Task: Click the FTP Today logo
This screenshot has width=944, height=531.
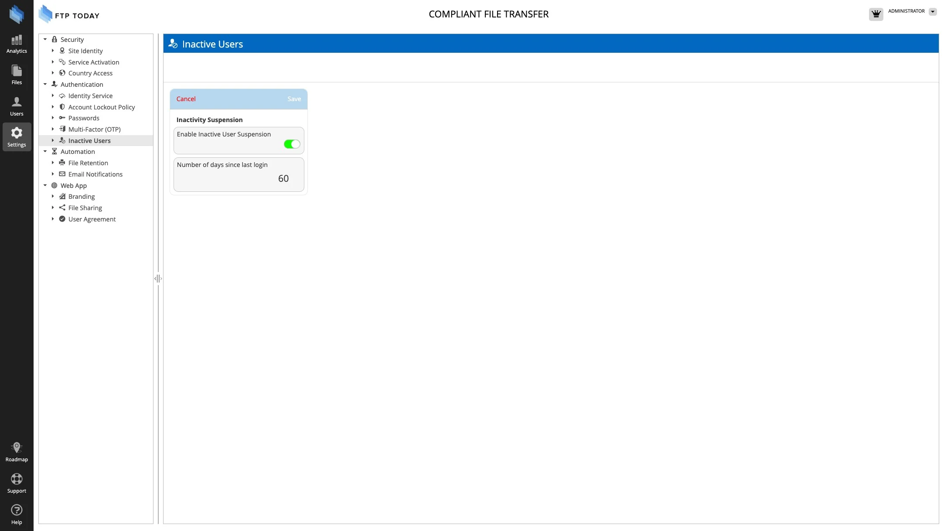Action: [69, 14]
